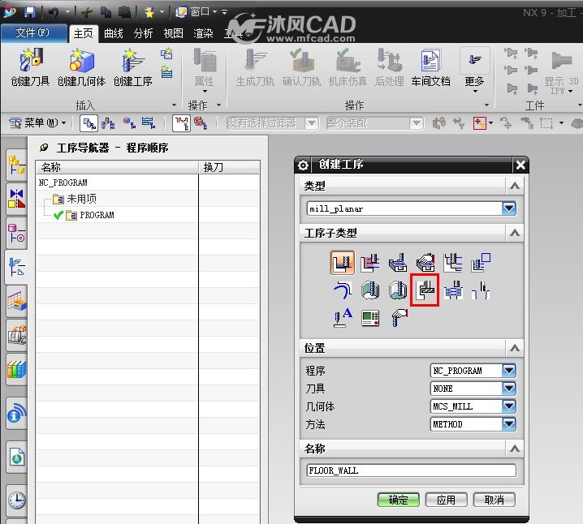Open the clock history tab in sidebar
Viewport: 583px width, 524px height.
pos(17,500)
